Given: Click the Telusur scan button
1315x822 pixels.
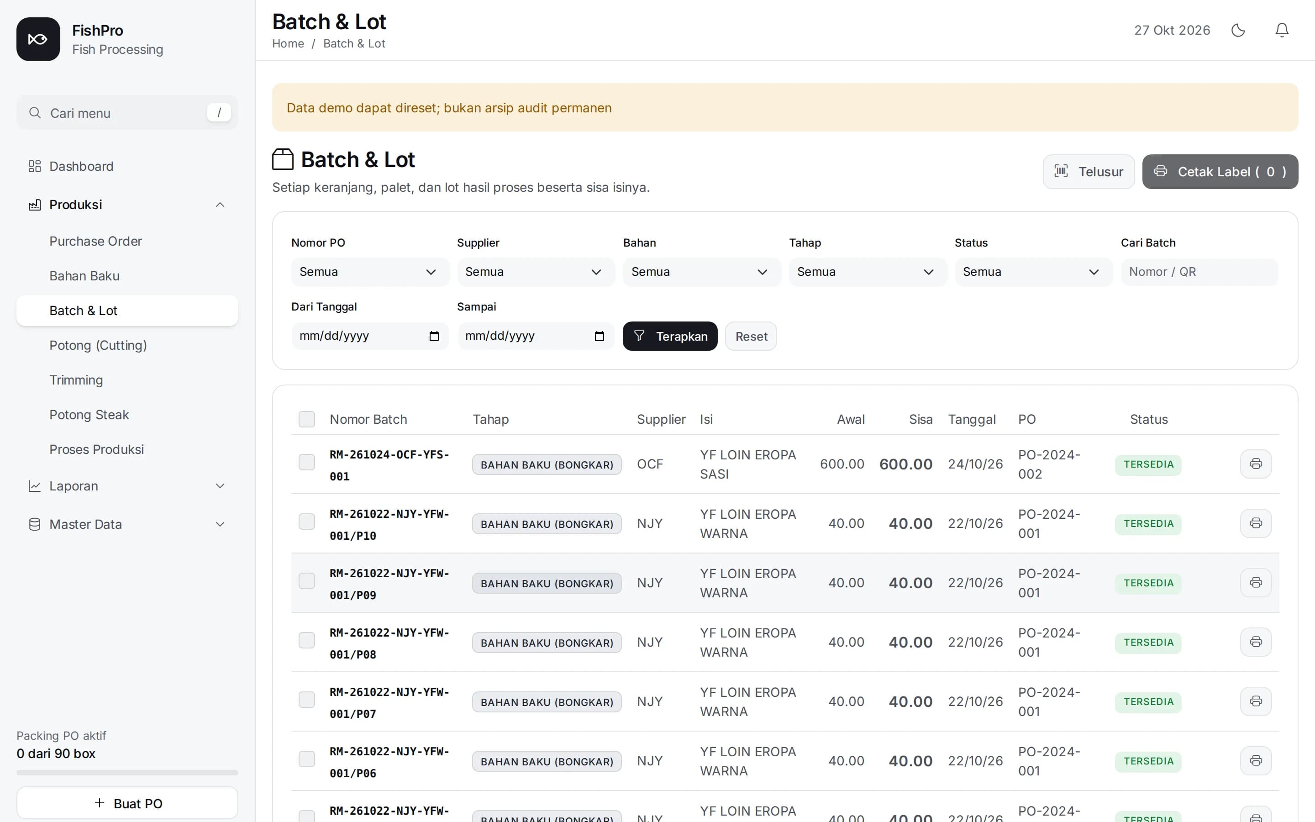Looking at the screenshot, I should (1089, 172).
